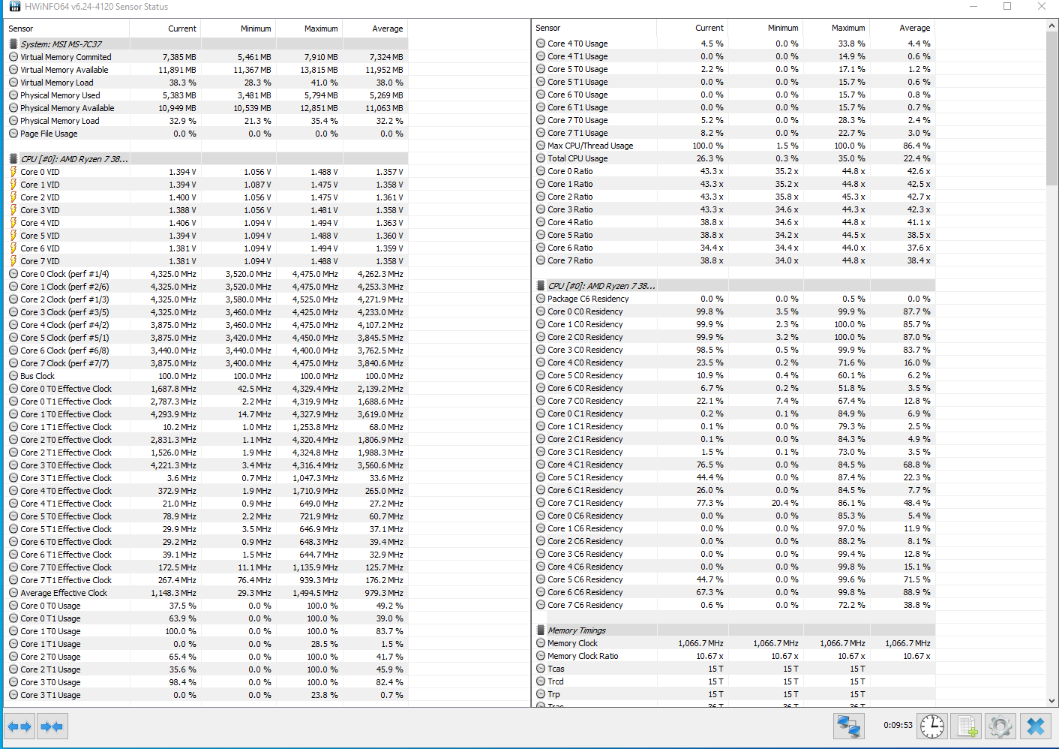Select the Core 6 Clock (perf #6/8) row
The width and height of the screenshot is (1059, 749).
pyautogui.click(x=207, y=350)
